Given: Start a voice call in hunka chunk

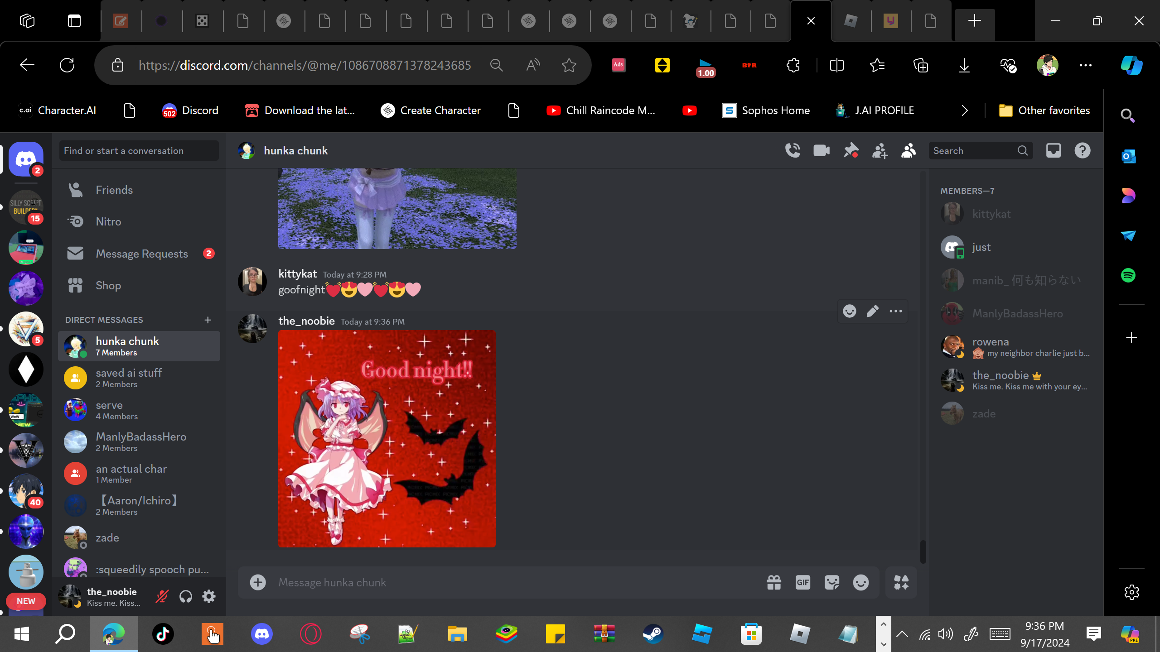Looking at the screenshot, I should click(x=793, y=150).
